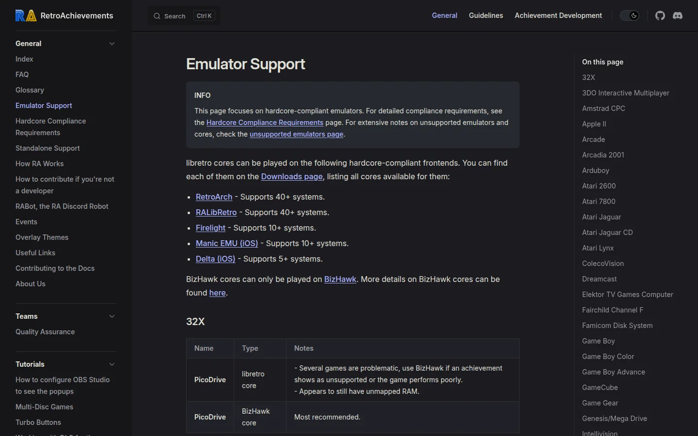Go to Events in the sidebar
This screenshot has height=436, width=698.
[x=26, y=222]
